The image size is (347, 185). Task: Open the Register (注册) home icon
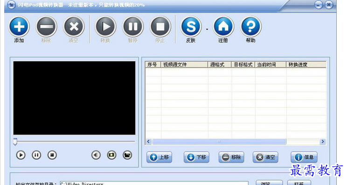pos(223,26)
